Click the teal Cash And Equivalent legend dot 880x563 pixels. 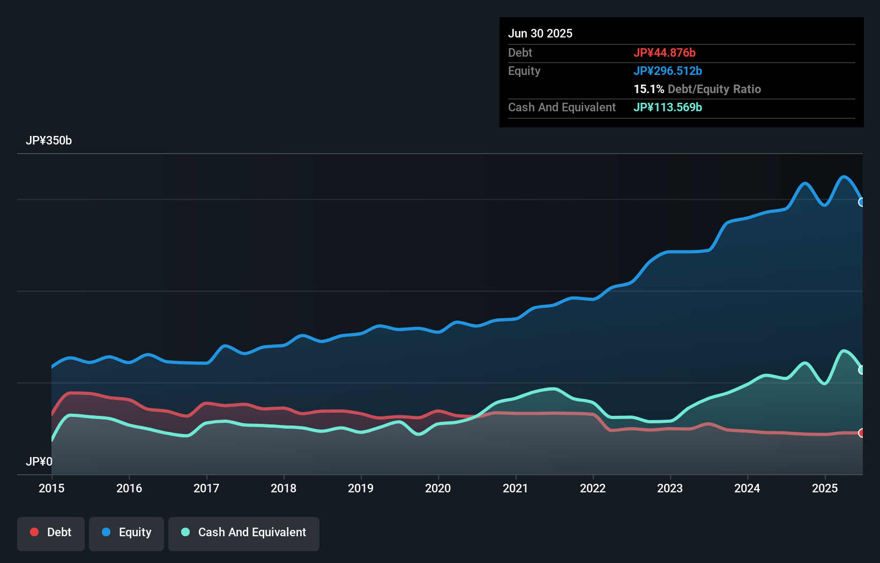(x=185, y=532)
